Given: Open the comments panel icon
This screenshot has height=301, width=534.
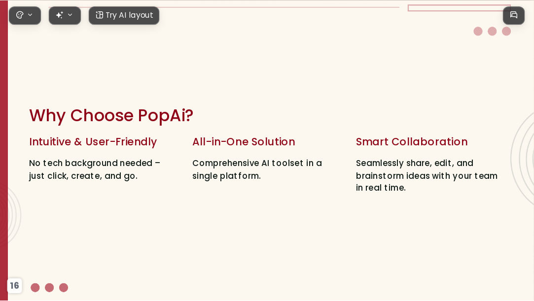Looking at the screenshot, I should 514,15.
